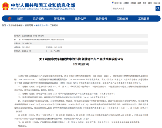This screenshot has width=162, height=128.
Task: Click 机关司局 breadcrumb link
Action: (28, 25)
